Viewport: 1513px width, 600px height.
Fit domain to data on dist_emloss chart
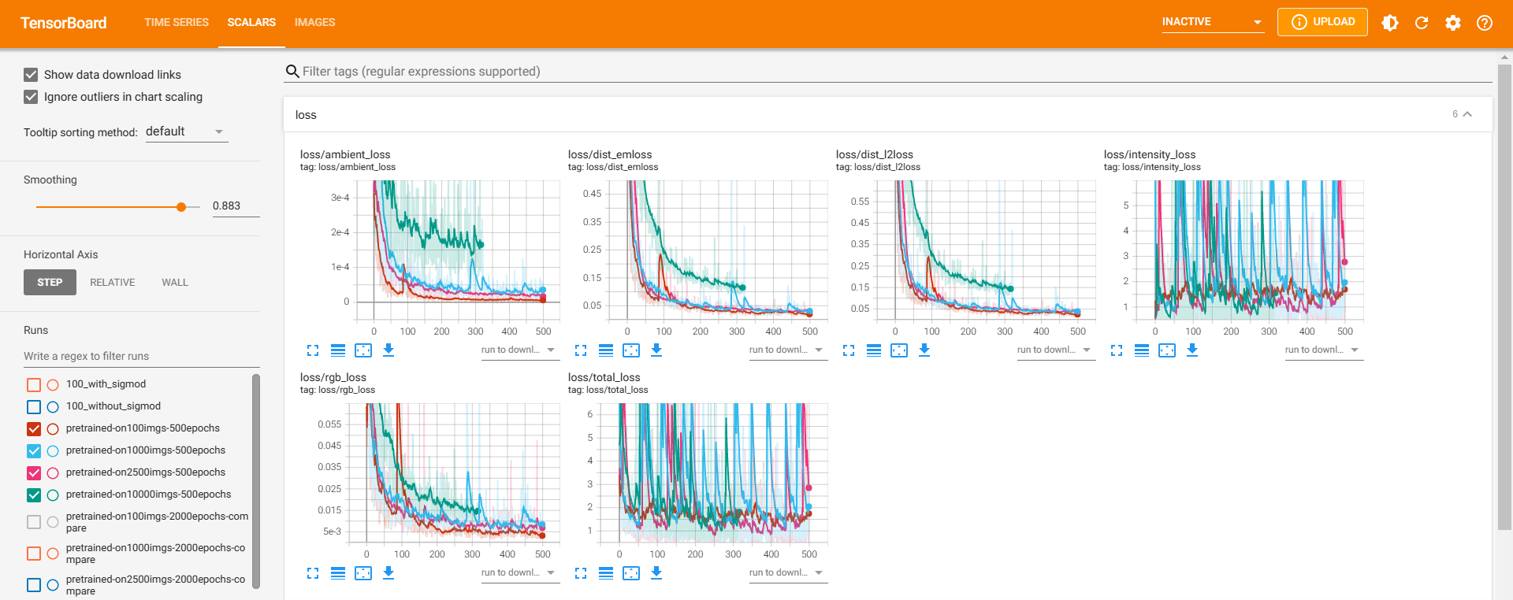coord(631,350)
